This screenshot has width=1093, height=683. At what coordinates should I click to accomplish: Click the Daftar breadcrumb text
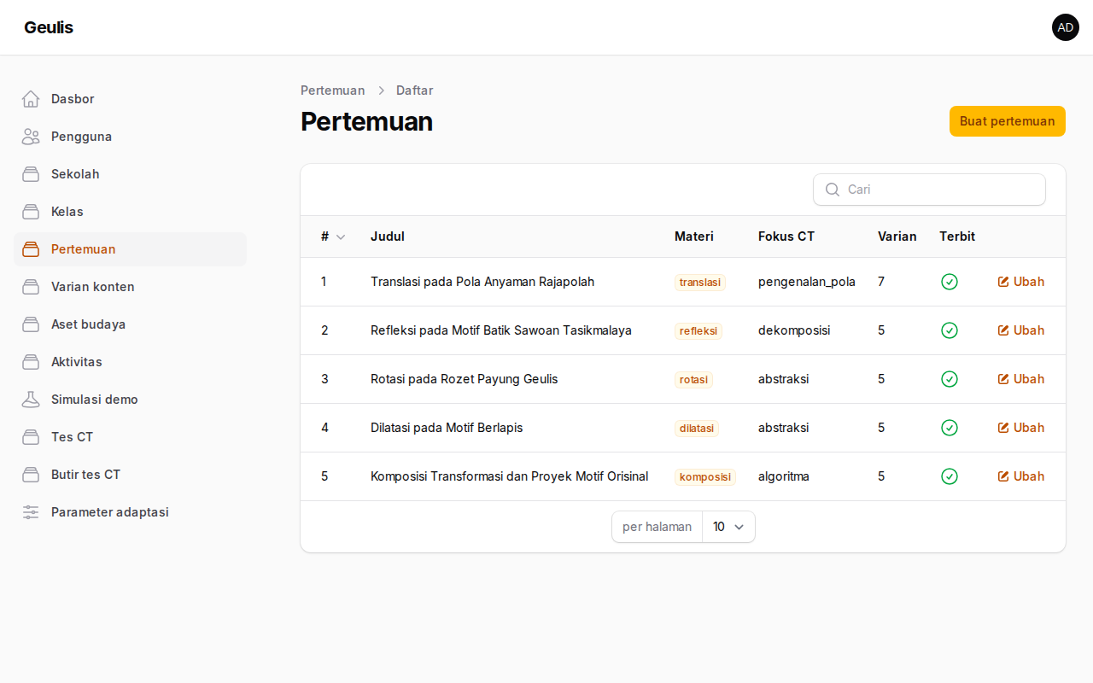coord(414,90)
